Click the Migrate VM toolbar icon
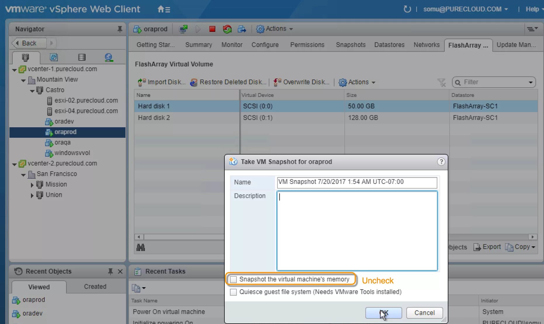The width and height of the screenshot is (544, 324). coord(242,29)
